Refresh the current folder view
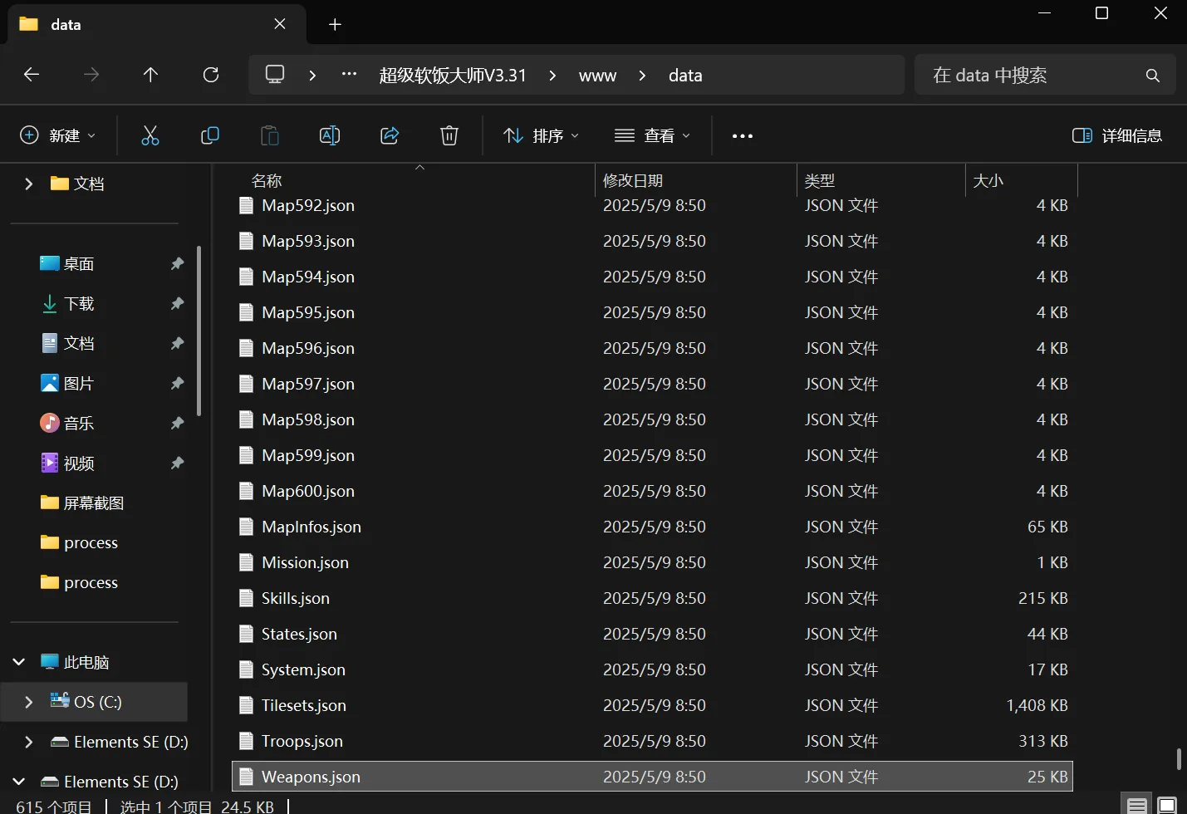 pyautogui.click(x=211, y=75)
